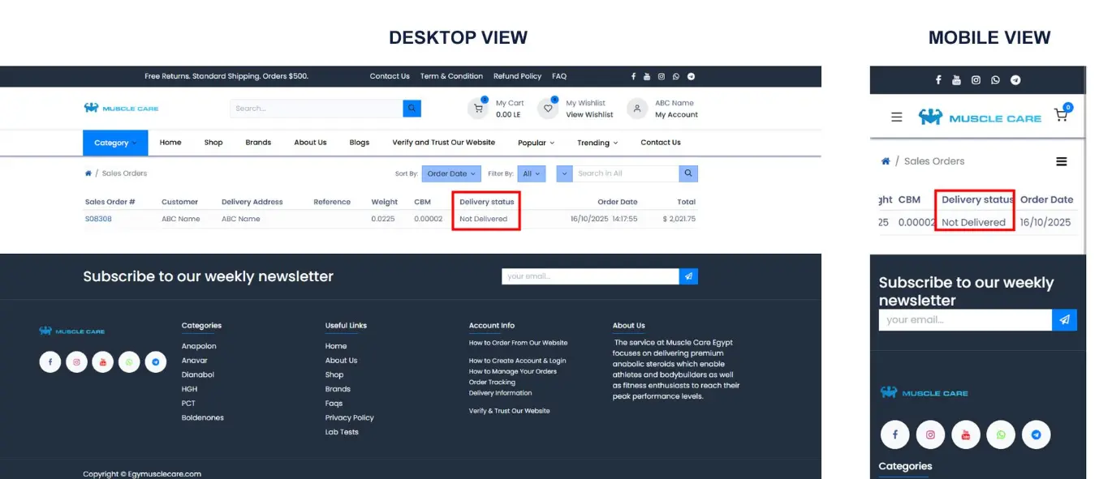The width and height of the screenshot is (1112, 479).
Task: Click the blue search button beside the desktop header search field
Action: pos(412,109)
